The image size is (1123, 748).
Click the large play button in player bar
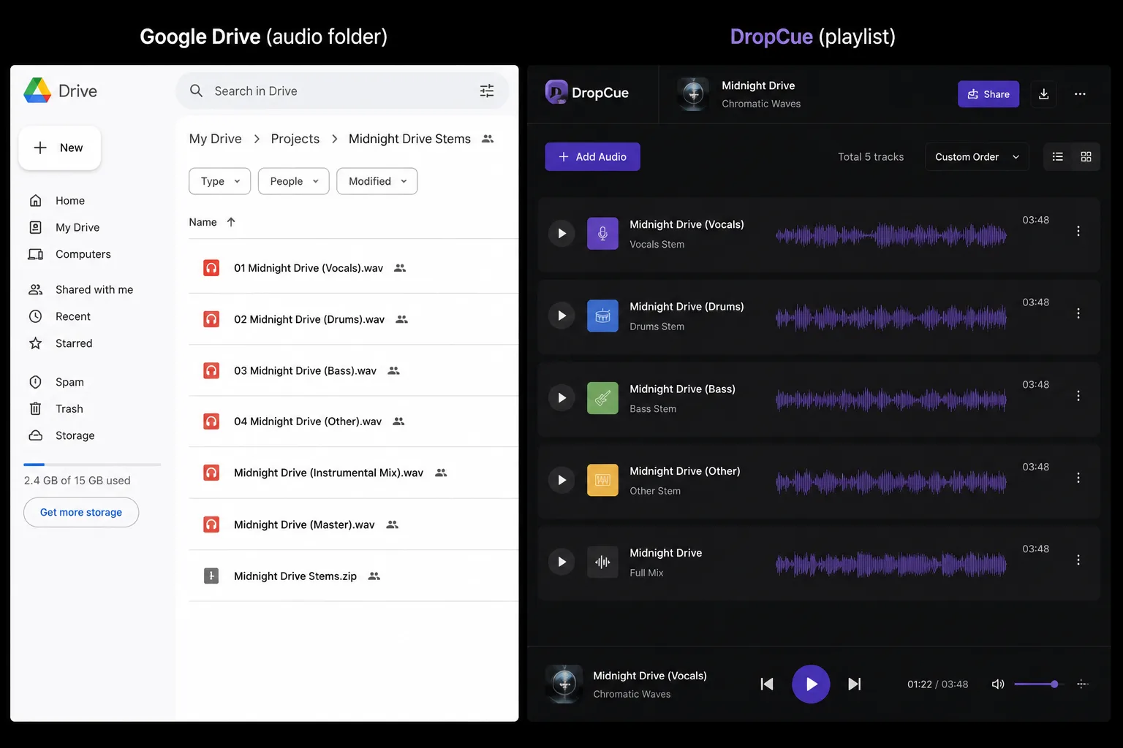[x=811, y=684]
